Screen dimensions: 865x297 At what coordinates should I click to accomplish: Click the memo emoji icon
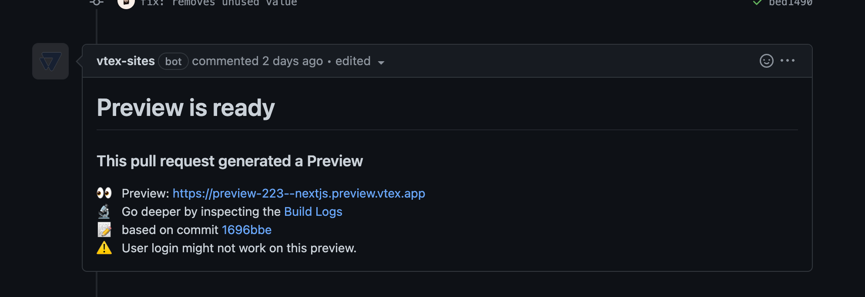click(x=104, y=230)
